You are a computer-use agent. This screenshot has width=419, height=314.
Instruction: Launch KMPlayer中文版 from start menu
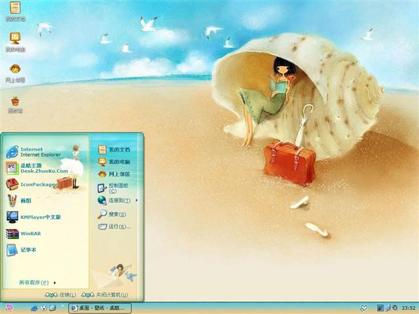pyautogui.click(x=33, y=217)
